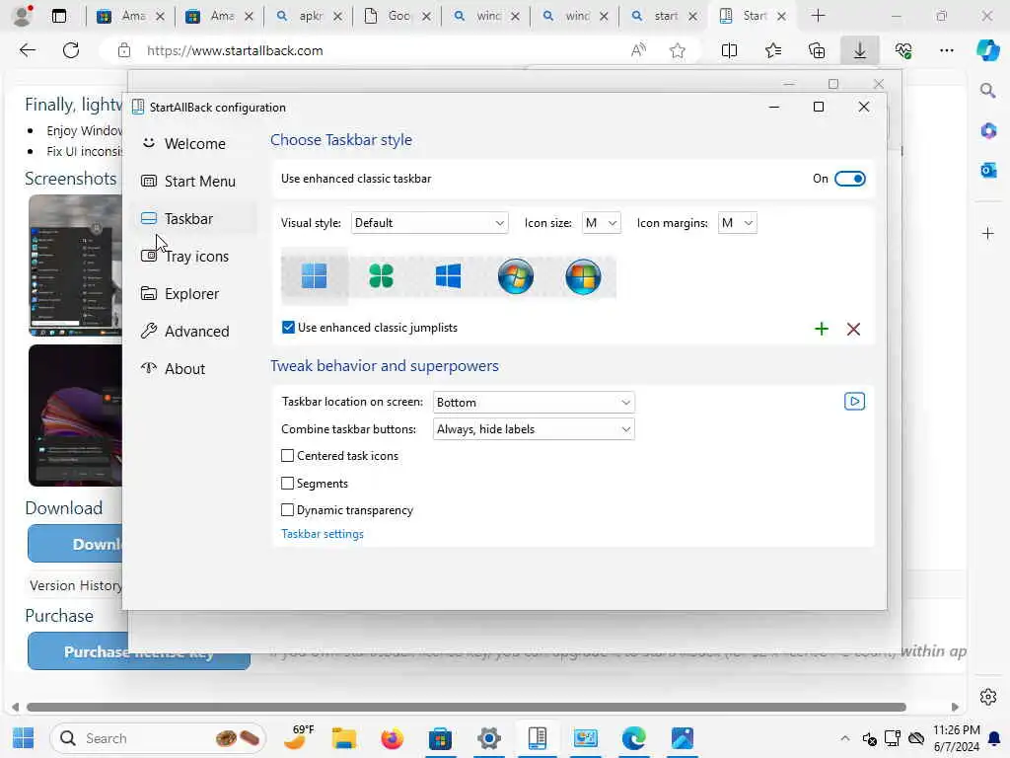Image resolution: width=1010 pixels, height=758 pixels.
Task: Open File Explorer from taskbar
Action: point(344,738)
